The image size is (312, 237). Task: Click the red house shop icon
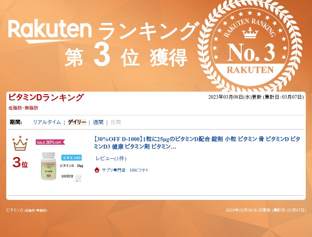pyautogui.click(x=97, y=170)
